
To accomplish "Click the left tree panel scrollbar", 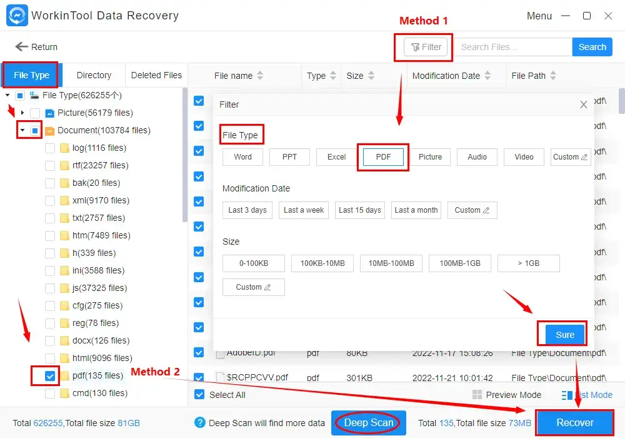I will (x=184, y=156).
